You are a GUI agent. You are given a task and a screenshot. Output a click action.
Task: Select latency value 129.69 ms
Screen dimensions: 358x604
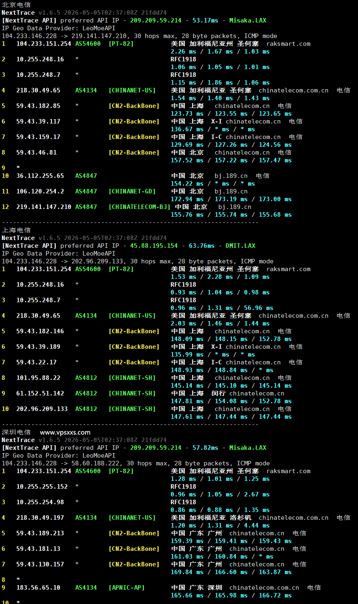click(187, 145)
